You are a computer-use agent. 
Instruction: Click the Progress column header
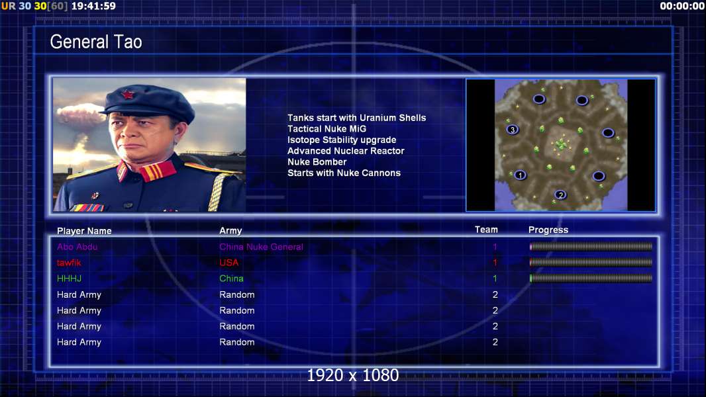tap(548, 230)
